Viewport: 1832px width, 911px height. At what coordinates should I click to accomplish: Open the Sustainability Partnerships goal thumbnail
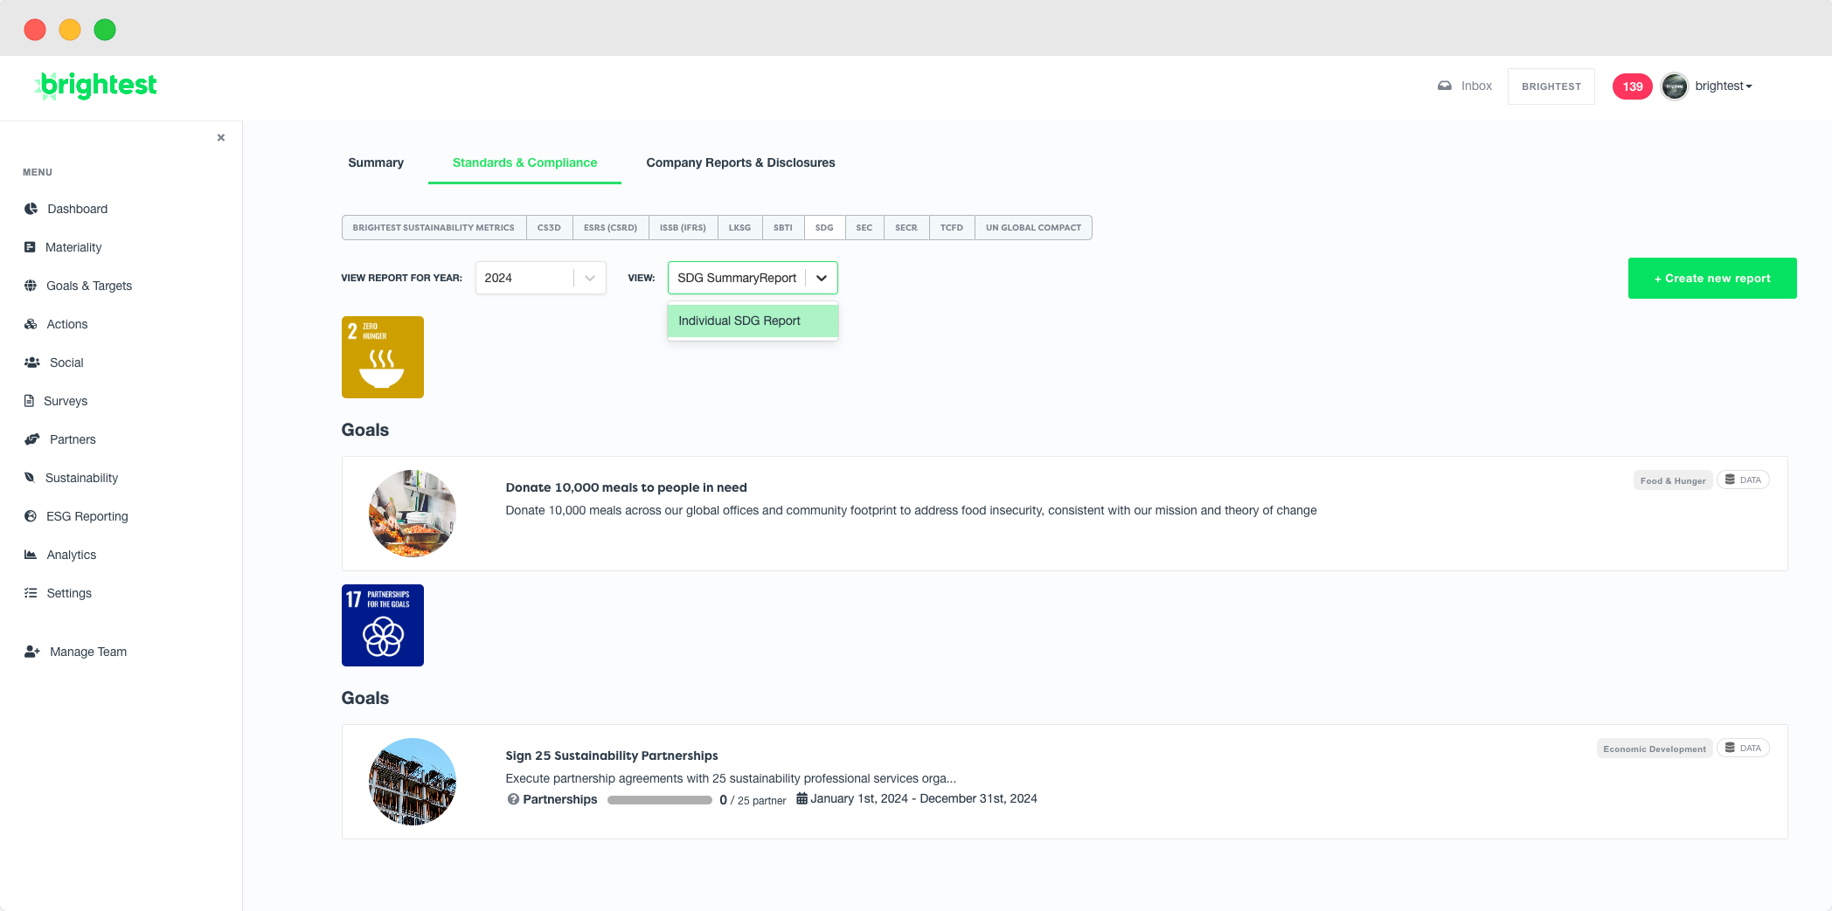(413, 782)
